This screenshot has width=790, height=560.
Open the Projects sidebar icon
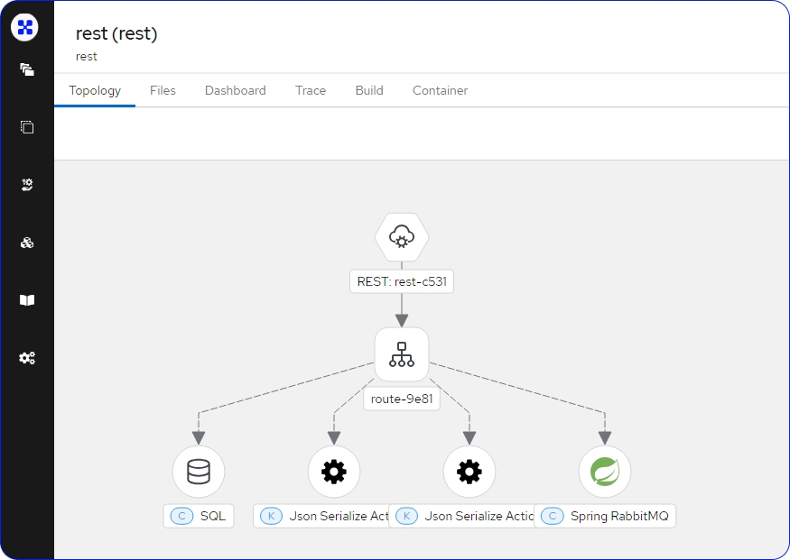[x=27, y=69]
